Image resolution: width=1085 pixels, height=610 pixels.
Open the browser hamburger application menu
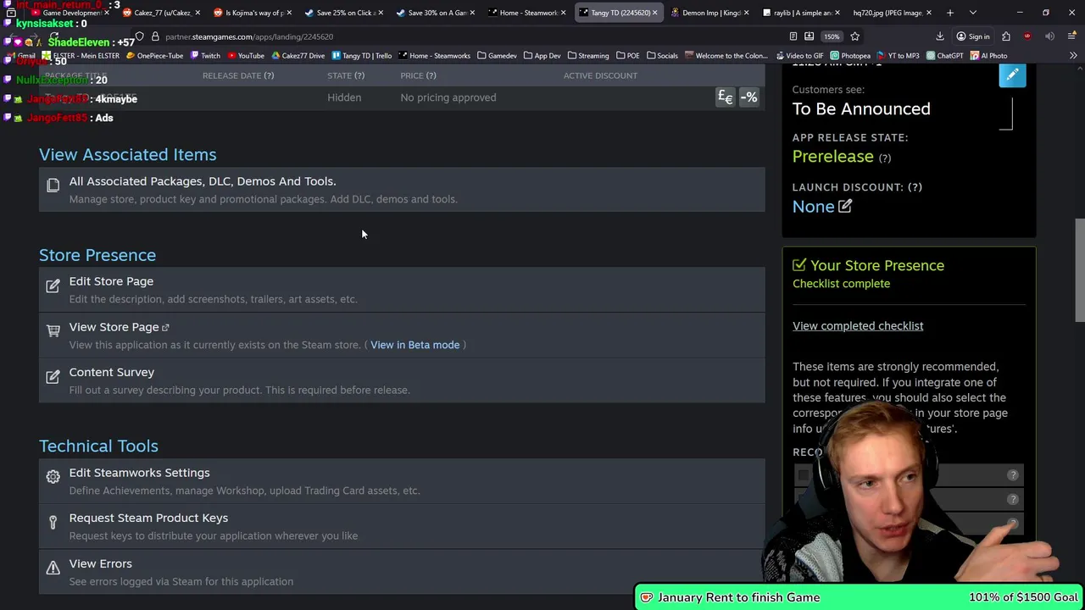1071,36
